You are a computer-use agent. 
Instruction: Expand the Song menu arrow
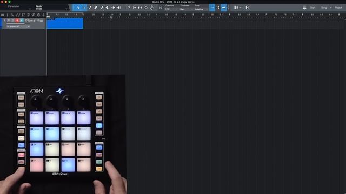pos(330,8)
